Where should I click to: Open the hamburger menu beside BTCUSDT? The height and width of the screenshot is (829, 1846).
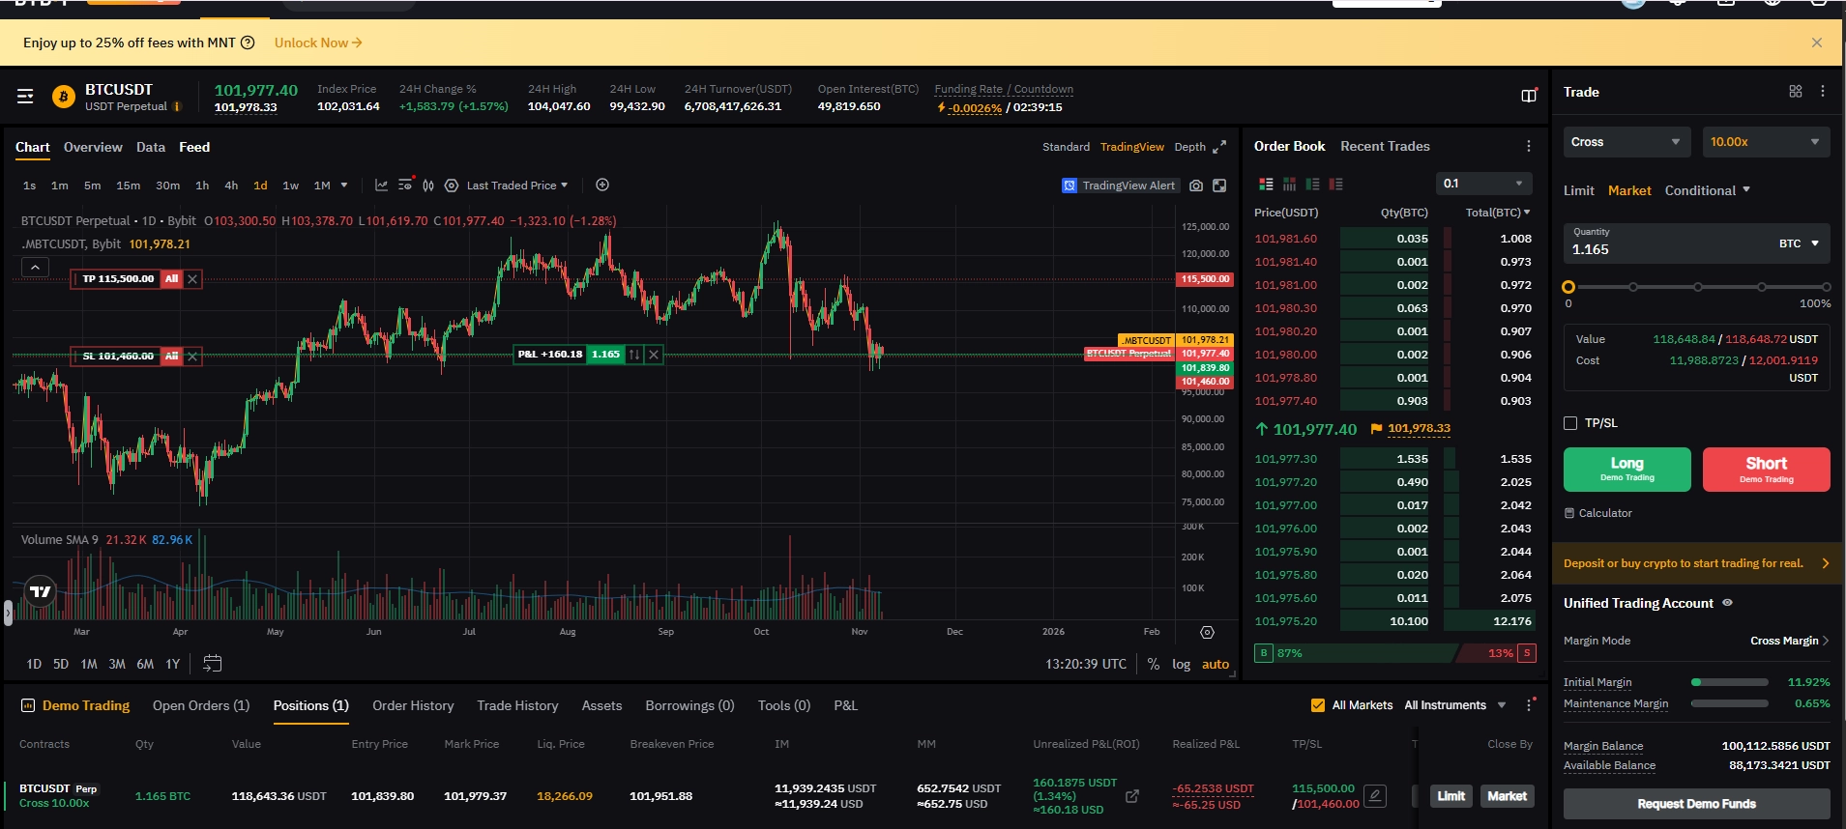[x=25, y=97]
